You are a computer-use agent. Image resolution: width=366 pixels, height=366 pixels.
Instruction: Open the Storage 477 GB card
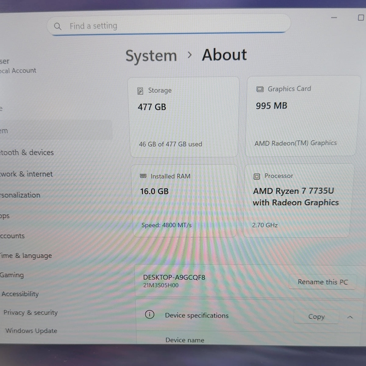click(x=184, y=117)
